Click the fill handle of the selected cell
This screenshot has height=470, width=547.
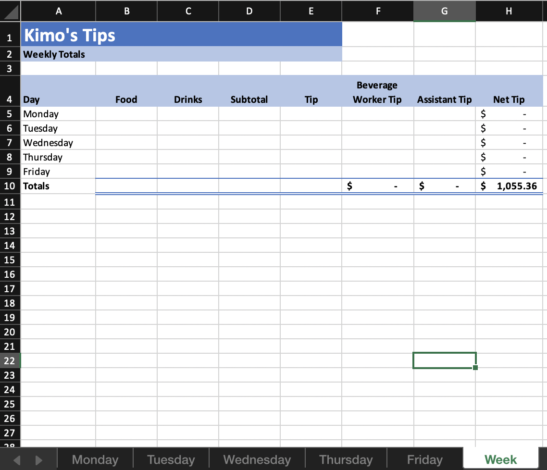(475, 367)
